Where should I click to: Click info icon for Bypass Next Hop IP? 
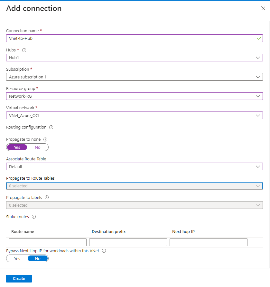[x=104, y=251]
